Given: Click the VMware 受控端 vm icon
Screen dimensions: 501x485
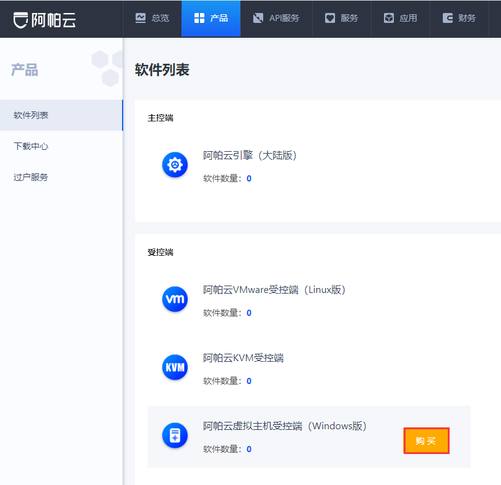Looking at the screenshot, I should pyautogui.click(x=175, y=299).
